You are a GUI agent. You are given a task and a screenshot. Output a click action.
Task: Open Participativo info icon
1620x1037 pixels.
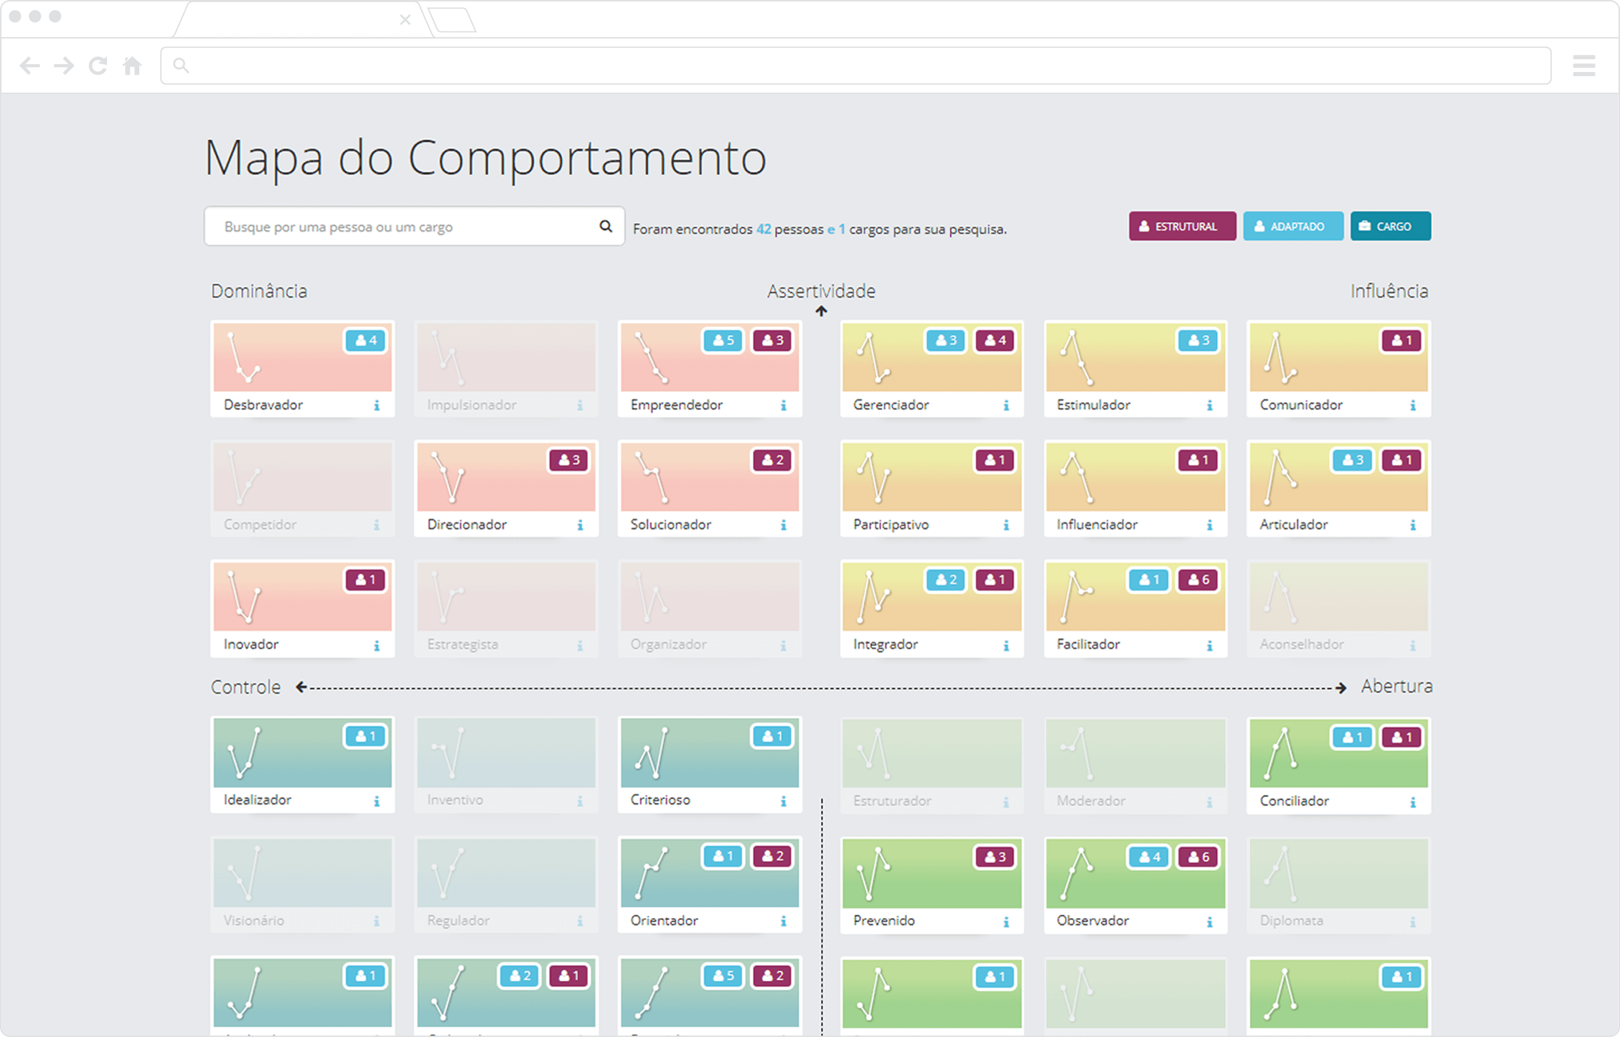tap(1006, 525)
